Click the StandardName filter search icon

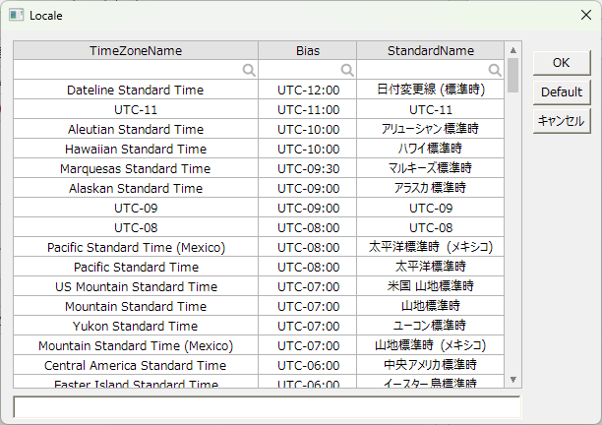click(x=496, y=70)
